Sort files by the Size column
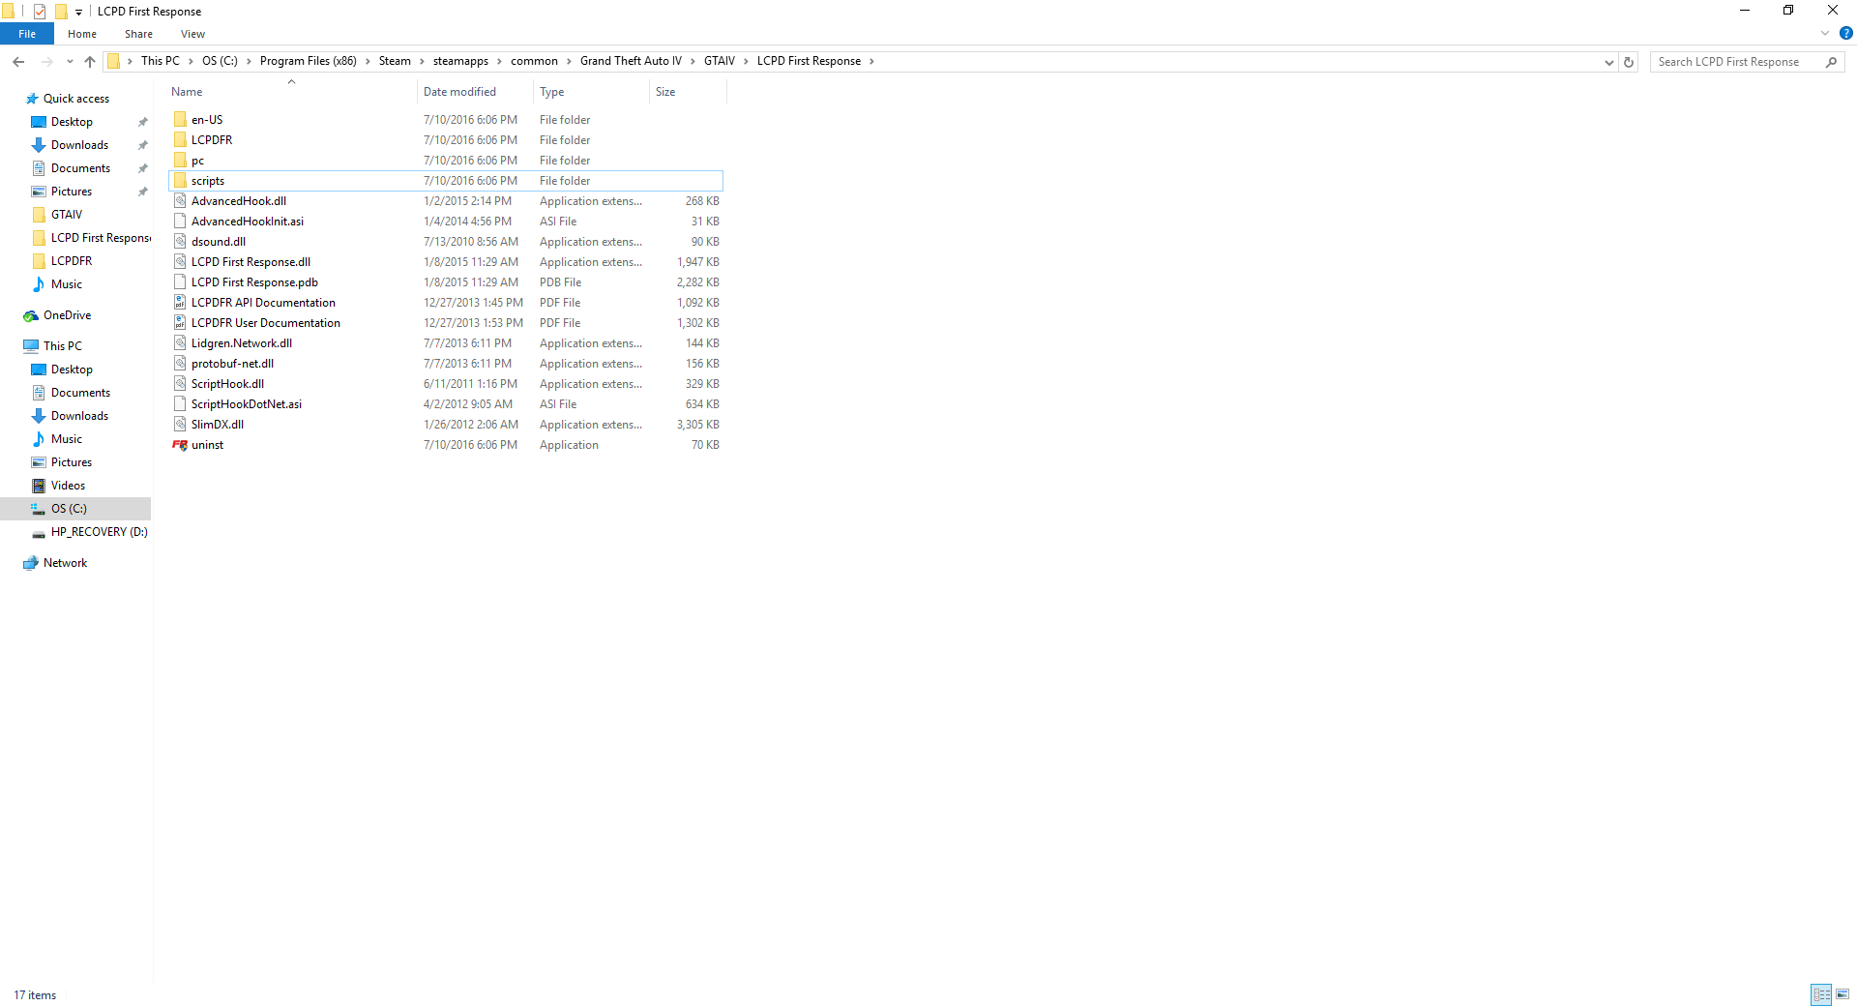This screenshot has height=1006, width=1857. click(x=688, y=92)
